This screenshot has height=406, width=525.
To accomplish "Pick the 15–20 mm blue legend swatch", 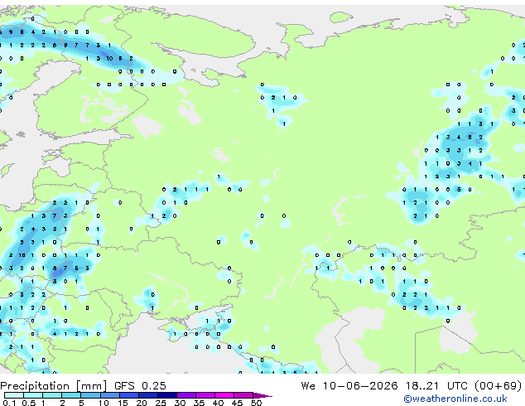I will (129, 395).
